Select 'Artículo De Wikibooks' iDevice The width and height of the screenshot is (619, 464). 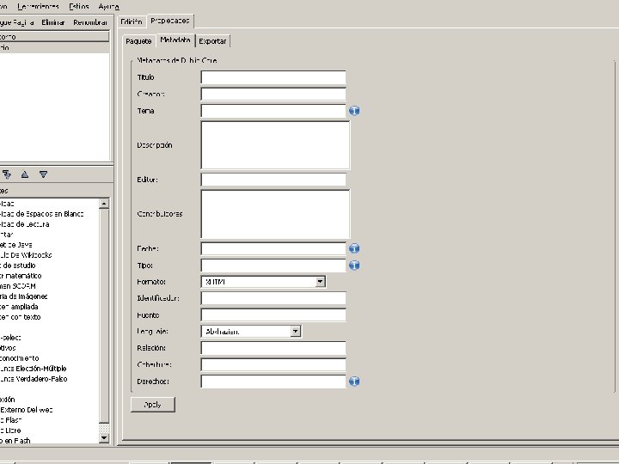point(26,255)
